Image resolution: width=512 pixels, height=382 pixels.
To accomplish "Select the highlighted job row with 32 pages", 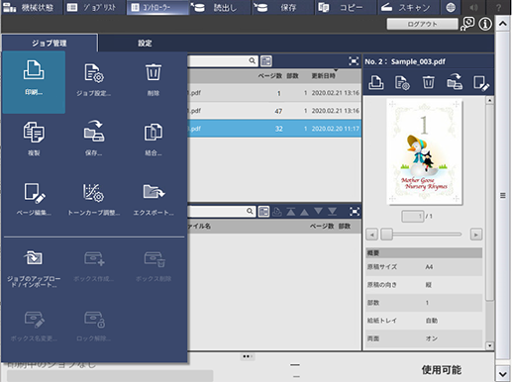I will point(274,129).
